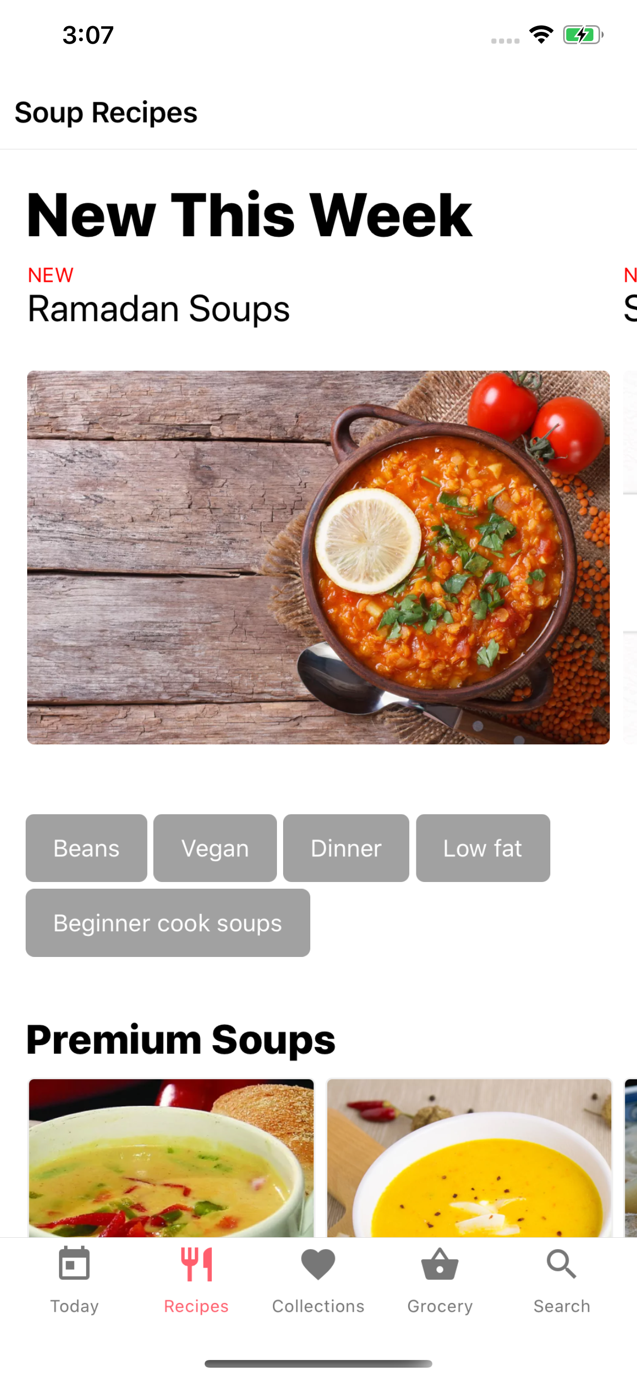Select the Vegan filter chip
The height and width of the screenshot is (1380, 637).
(215, 848)
